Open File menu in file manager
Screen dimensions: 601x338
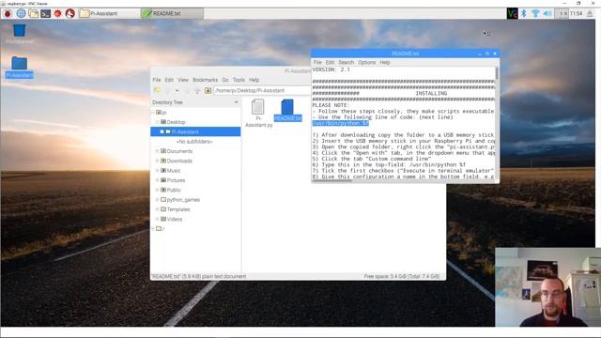pyautogui.click(x=157, y=80)
